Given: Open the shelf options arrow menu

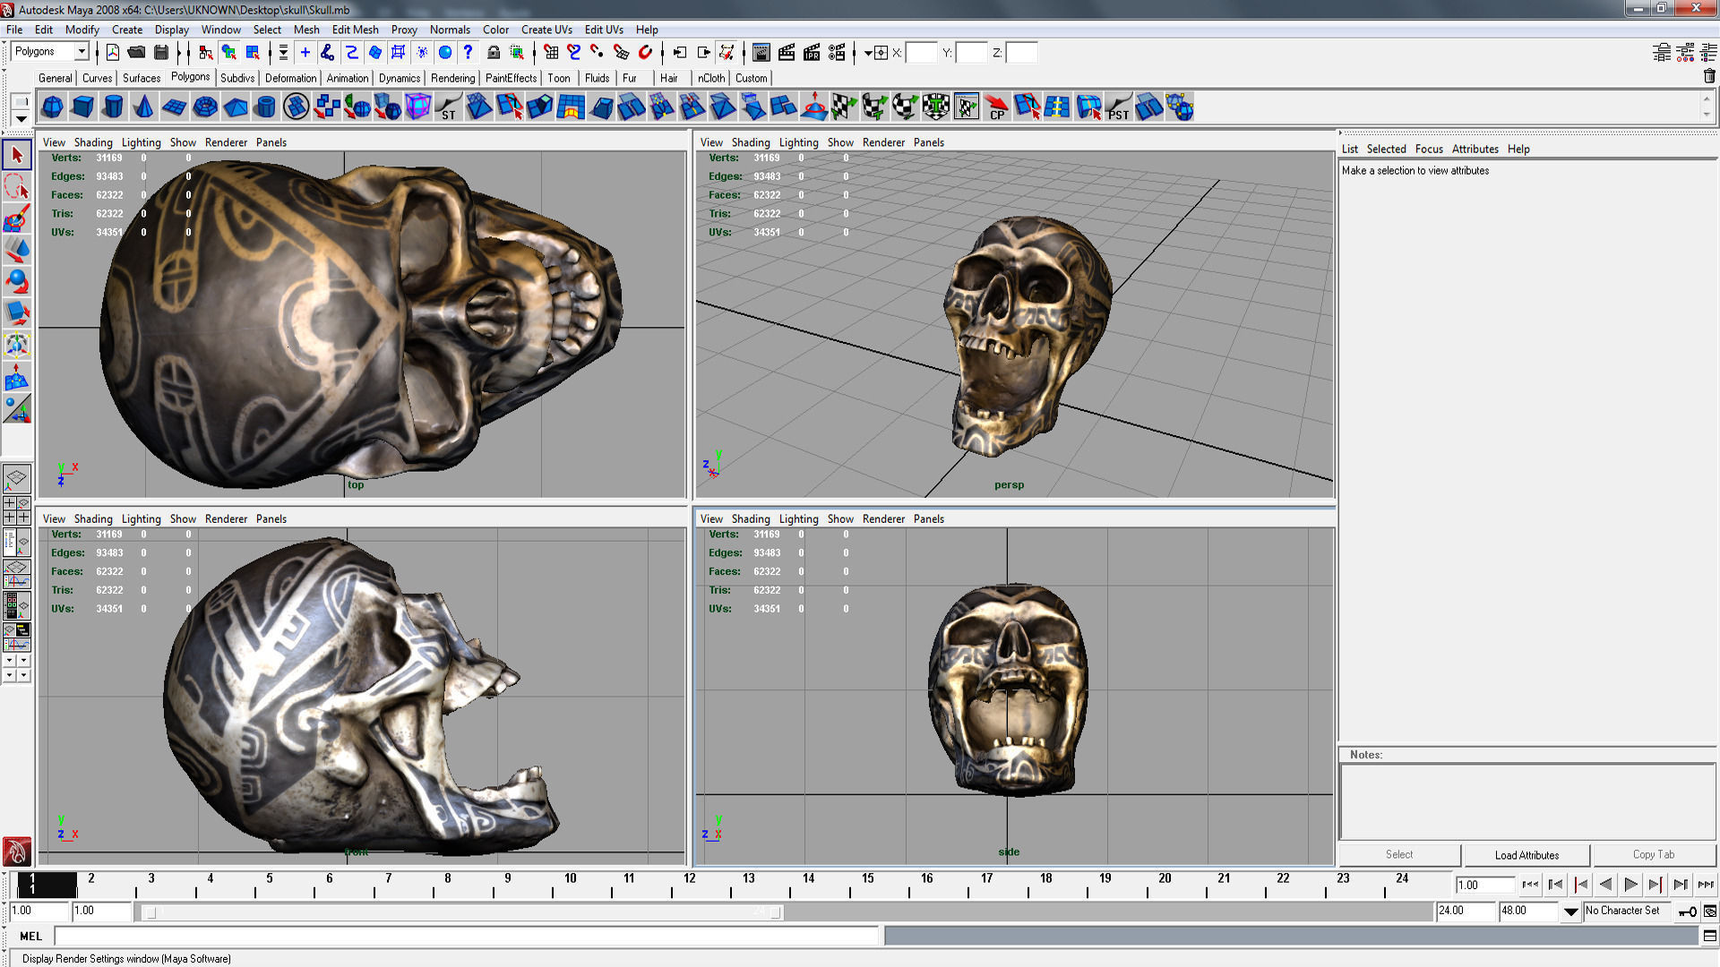Looking at the screenshot, I should click(x=21, y=118).
